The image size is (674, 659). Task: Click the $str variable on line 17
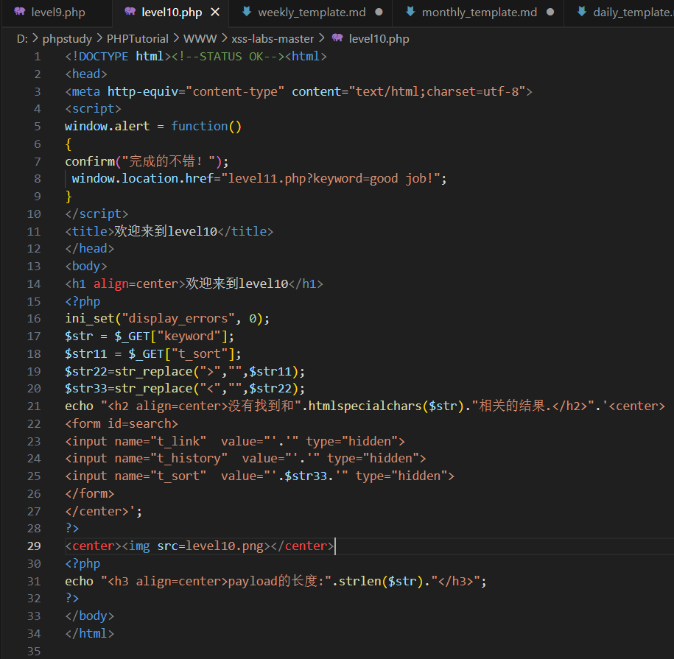(x=79, y=336)
